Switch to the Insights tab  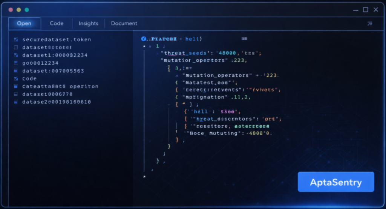(88, 23)
